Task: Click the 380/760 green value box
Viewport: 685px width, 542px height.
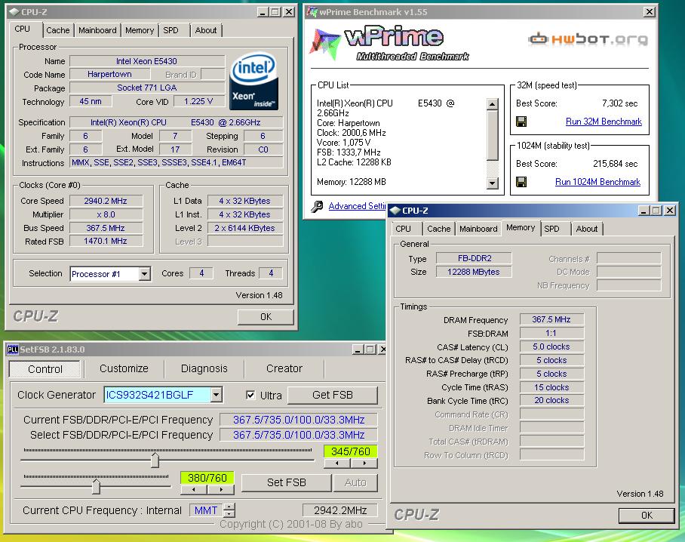Action: (x=207, y=478)
